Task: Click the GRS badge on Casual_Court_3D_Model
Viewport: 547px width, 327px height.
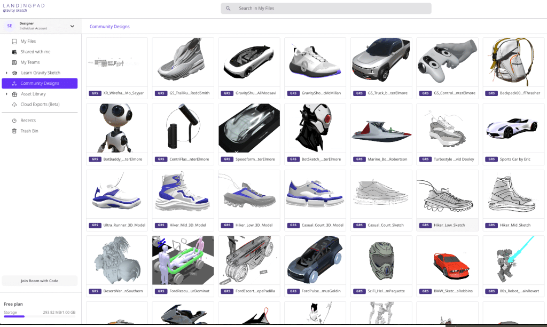Action: [293, 225]
